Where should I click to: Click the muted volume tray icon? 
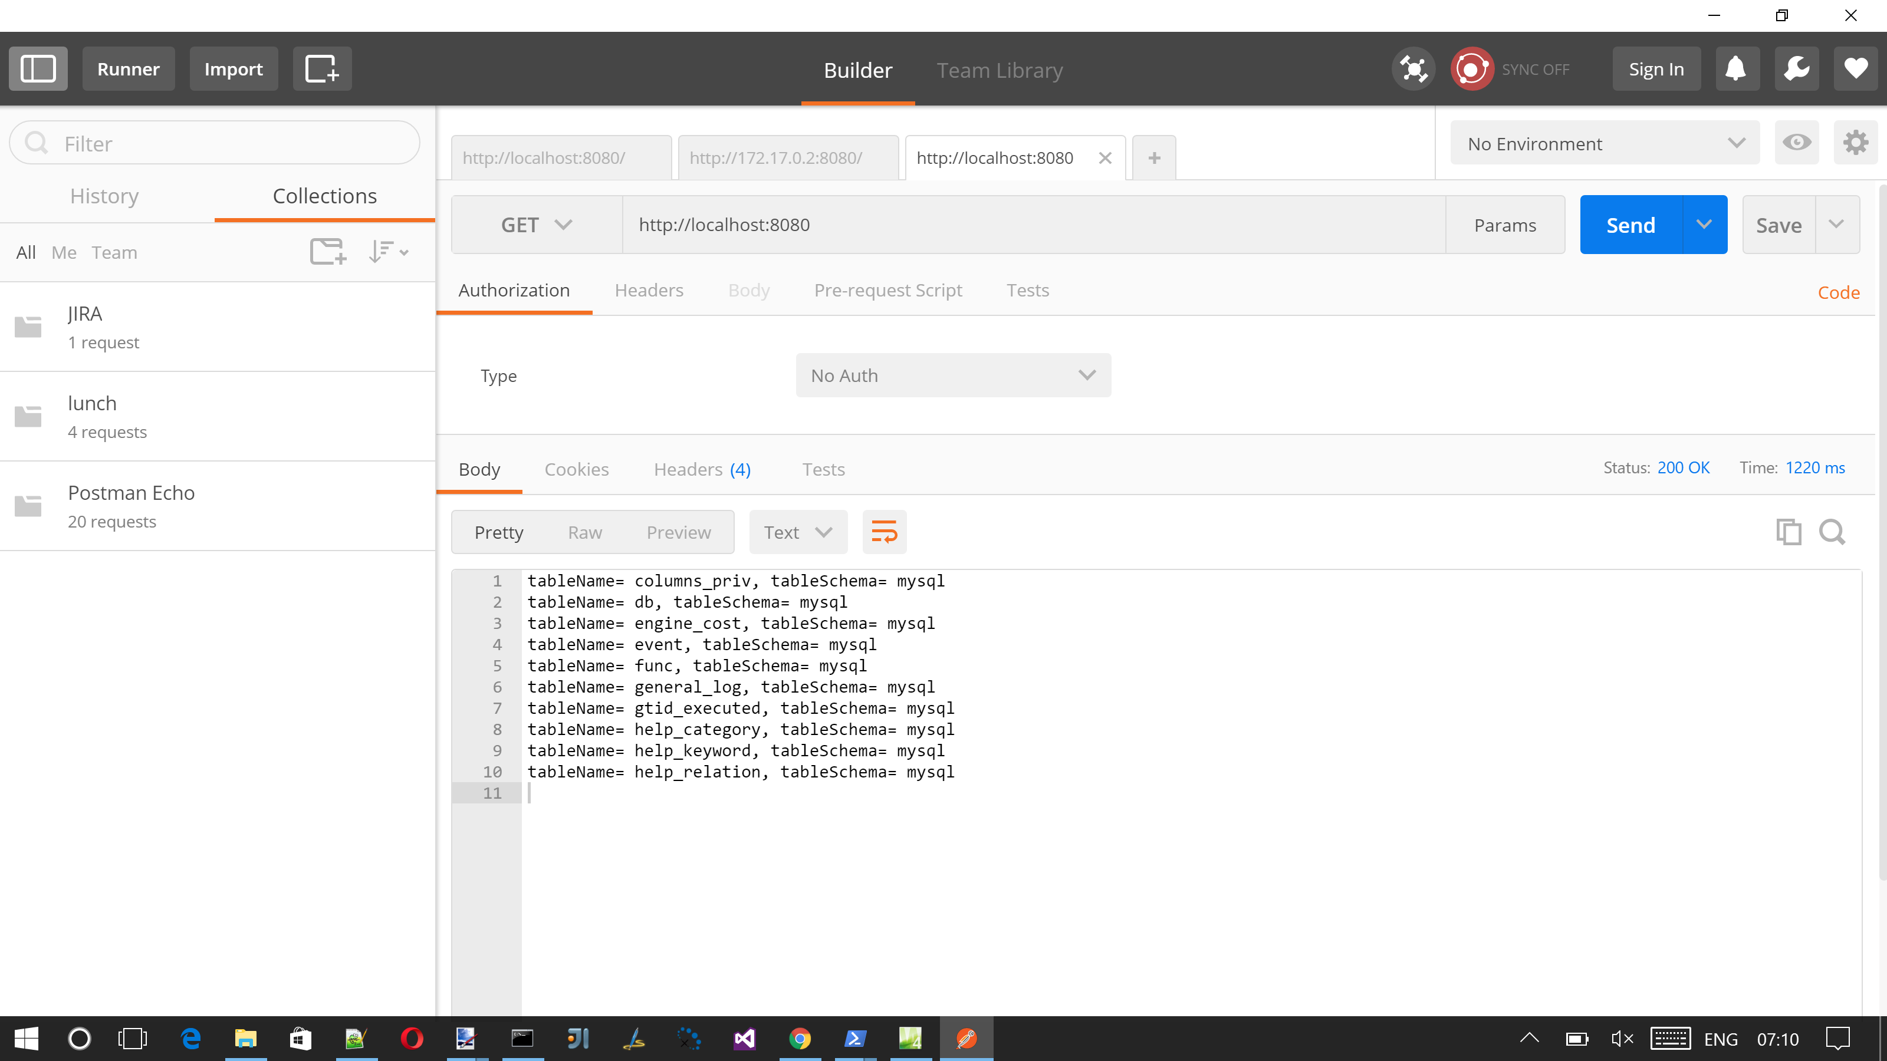[1623, 1038]
